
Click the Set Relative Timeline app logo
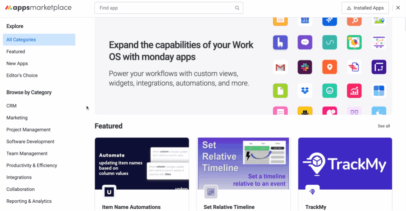pyautogui.click(x=211, y=192)
